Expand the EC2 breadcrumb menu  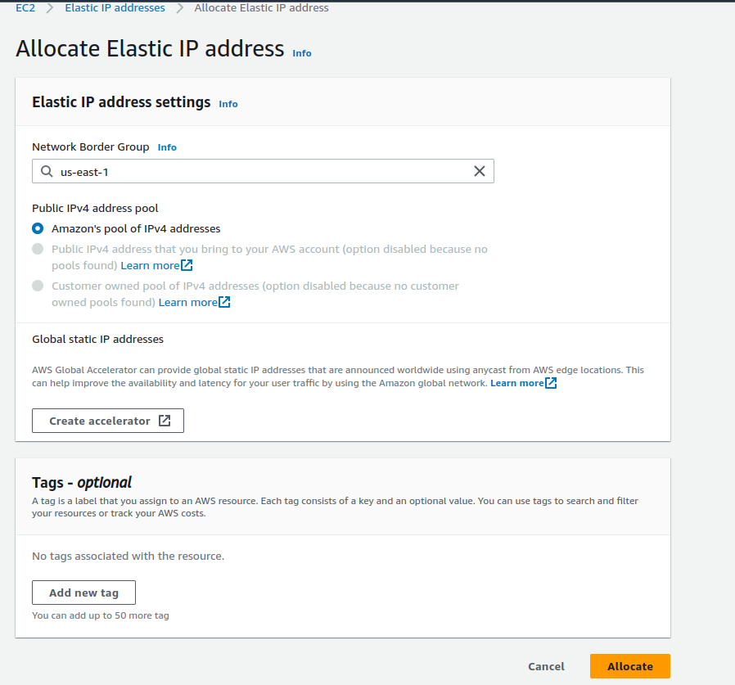[25, 7]
